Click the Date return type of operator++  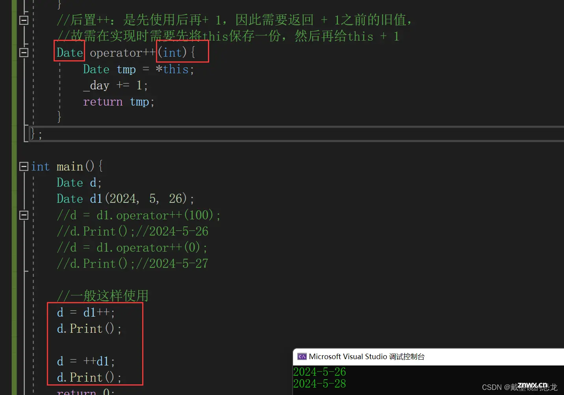tap(70, 52)
